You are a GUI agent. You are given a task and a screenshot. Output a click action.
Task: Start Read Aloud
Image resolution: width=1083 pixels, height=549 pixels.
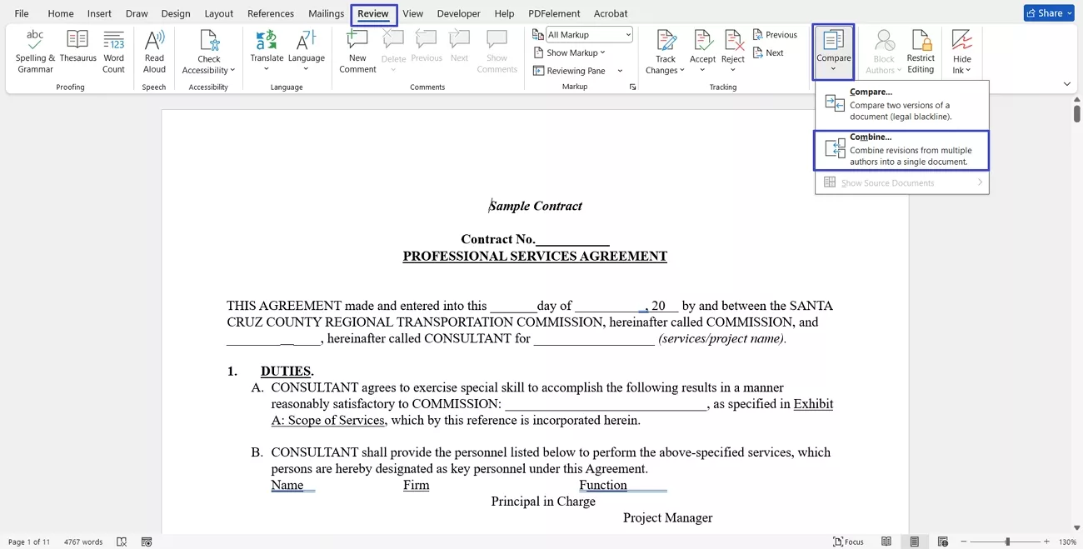[x=153, y=50]
